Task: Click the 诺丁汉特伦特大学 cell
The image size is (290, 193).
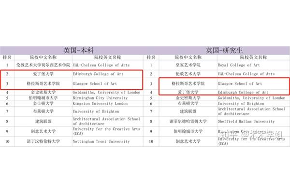Action: point(43,141)
